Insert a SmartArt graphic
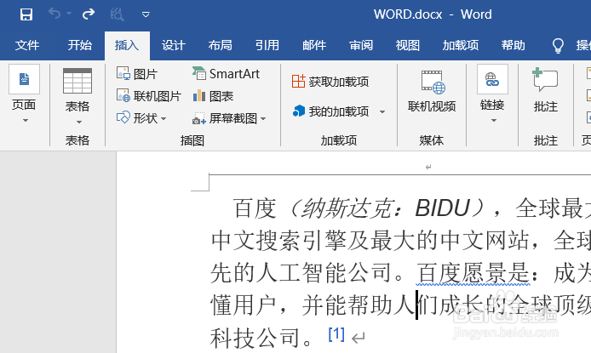 click(226, 74)
